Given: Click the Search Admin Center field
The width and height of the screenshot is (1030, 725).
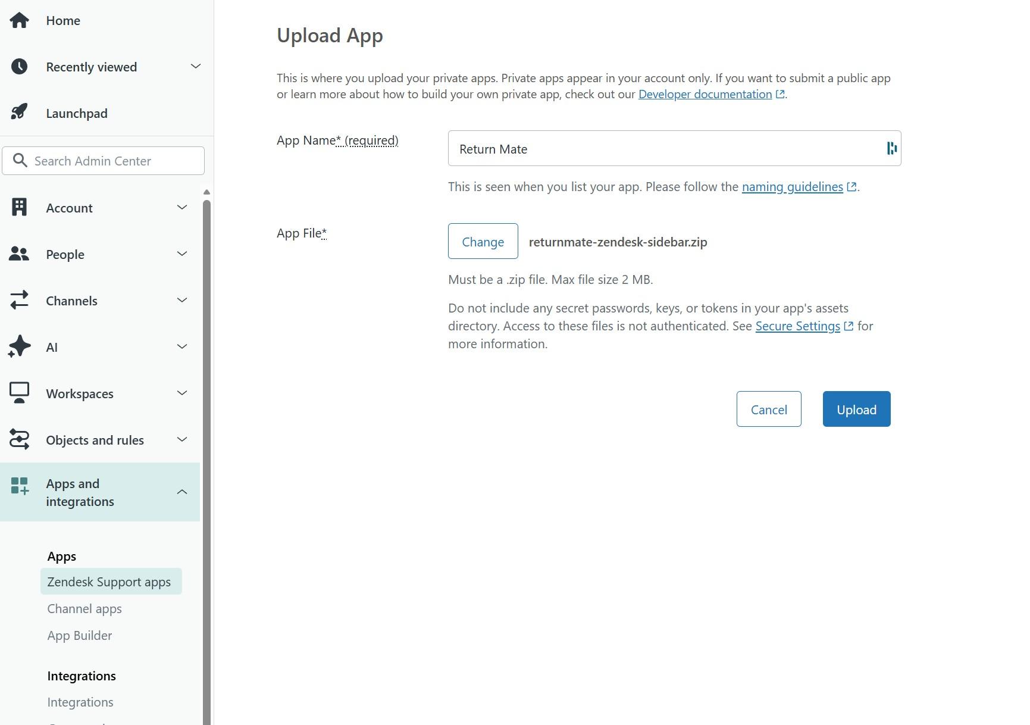Looking at the screenshot, I should (103, 161).
